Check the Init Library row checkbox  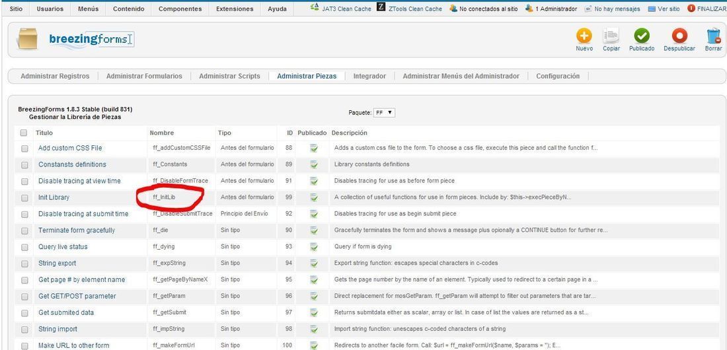[24, 198]
